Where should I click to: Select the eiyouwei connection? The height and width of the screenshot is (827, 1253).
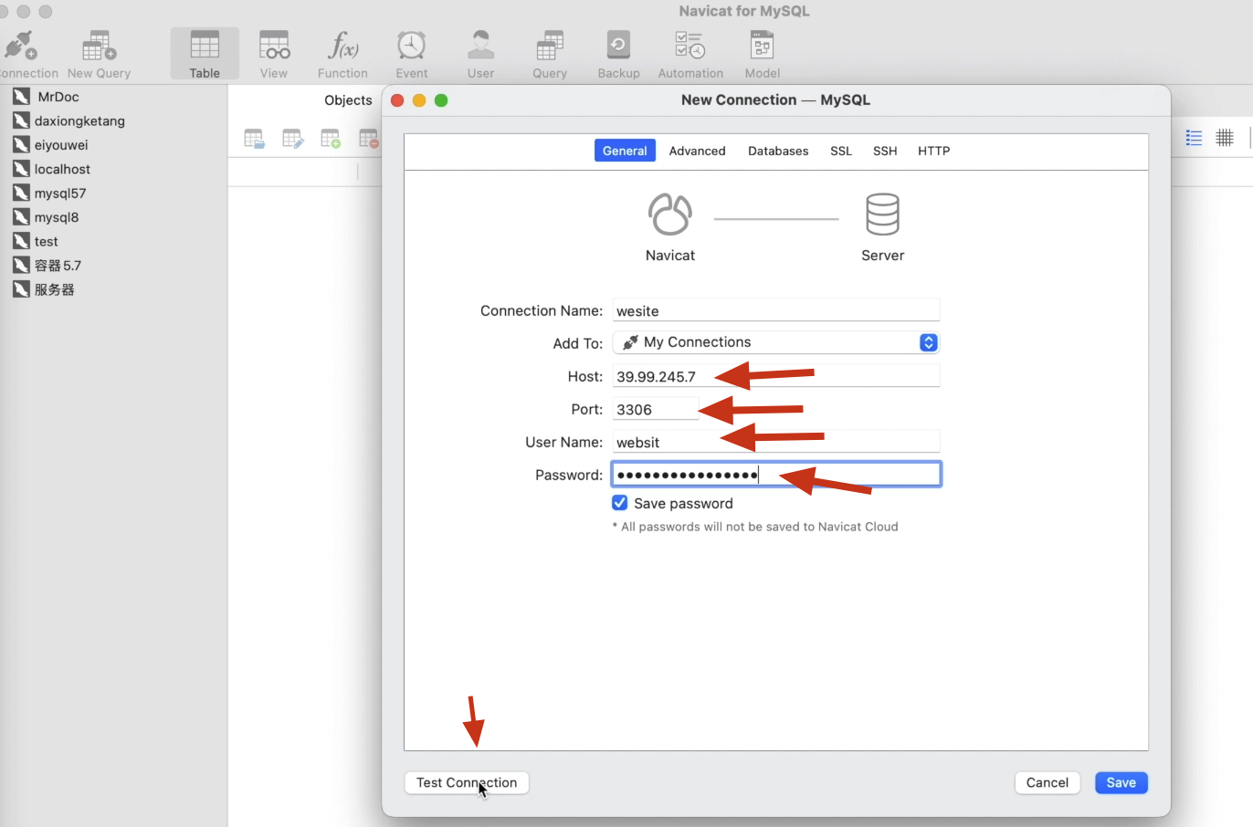(x=51, y=145)
